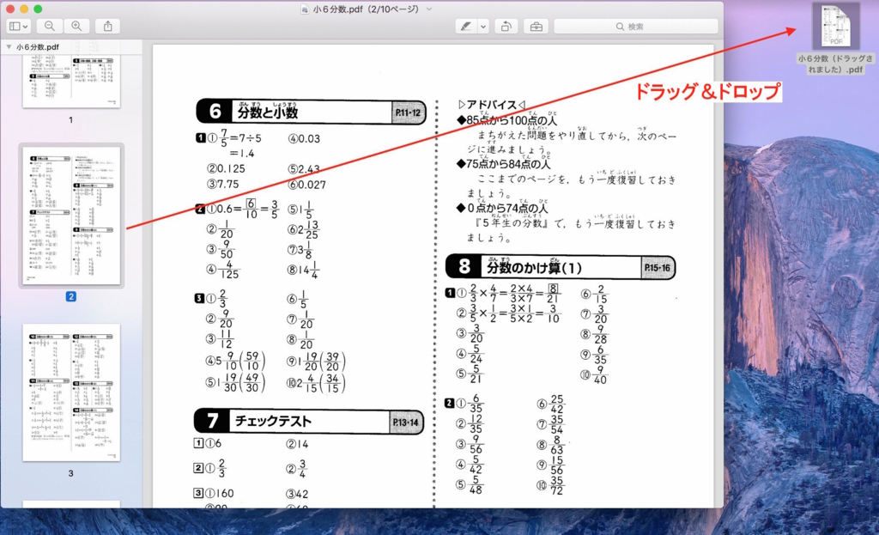Click the アドバイス heading text
879x535 pixels.
tap(492, 105)
